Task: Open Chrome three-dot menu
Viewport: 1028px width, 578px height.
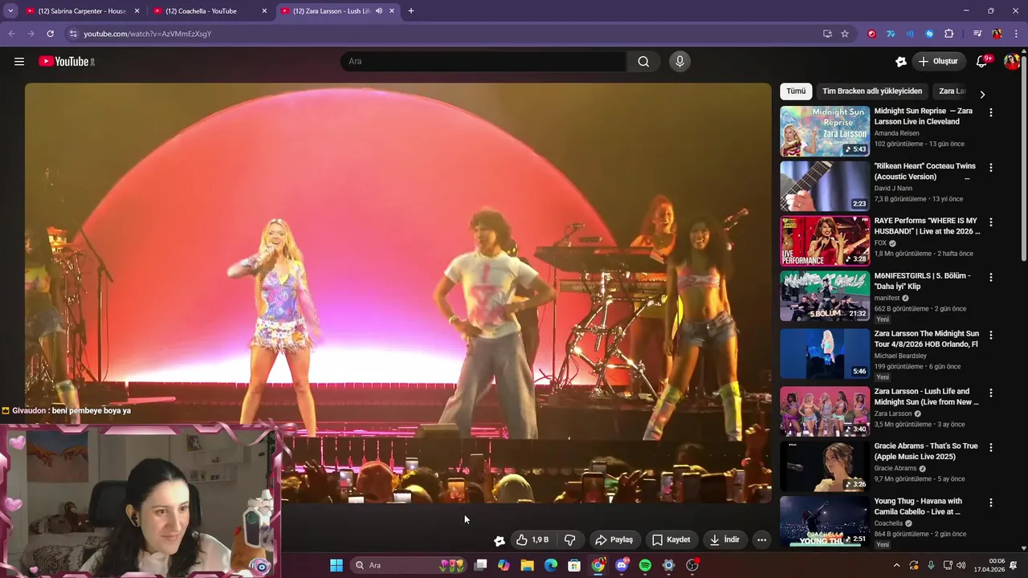Action: click(x=1016, y=34)
